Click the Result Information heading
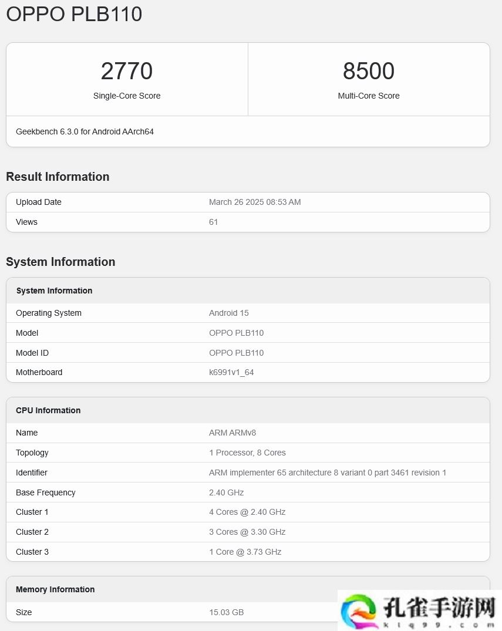Screen dimensions: 502x631 pos(58,177)
